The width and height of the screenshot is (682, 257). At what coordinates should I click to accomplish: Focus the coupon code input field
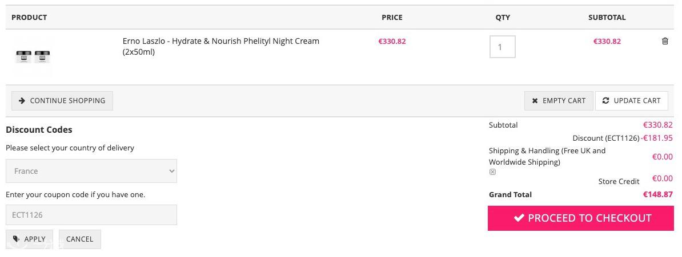coord(91,215)
